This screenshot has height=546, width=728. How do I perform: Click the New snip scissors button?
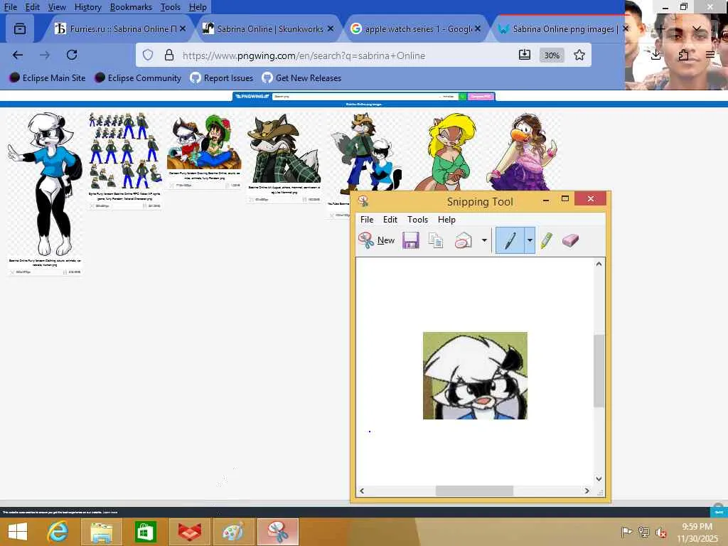coord(377,240)
